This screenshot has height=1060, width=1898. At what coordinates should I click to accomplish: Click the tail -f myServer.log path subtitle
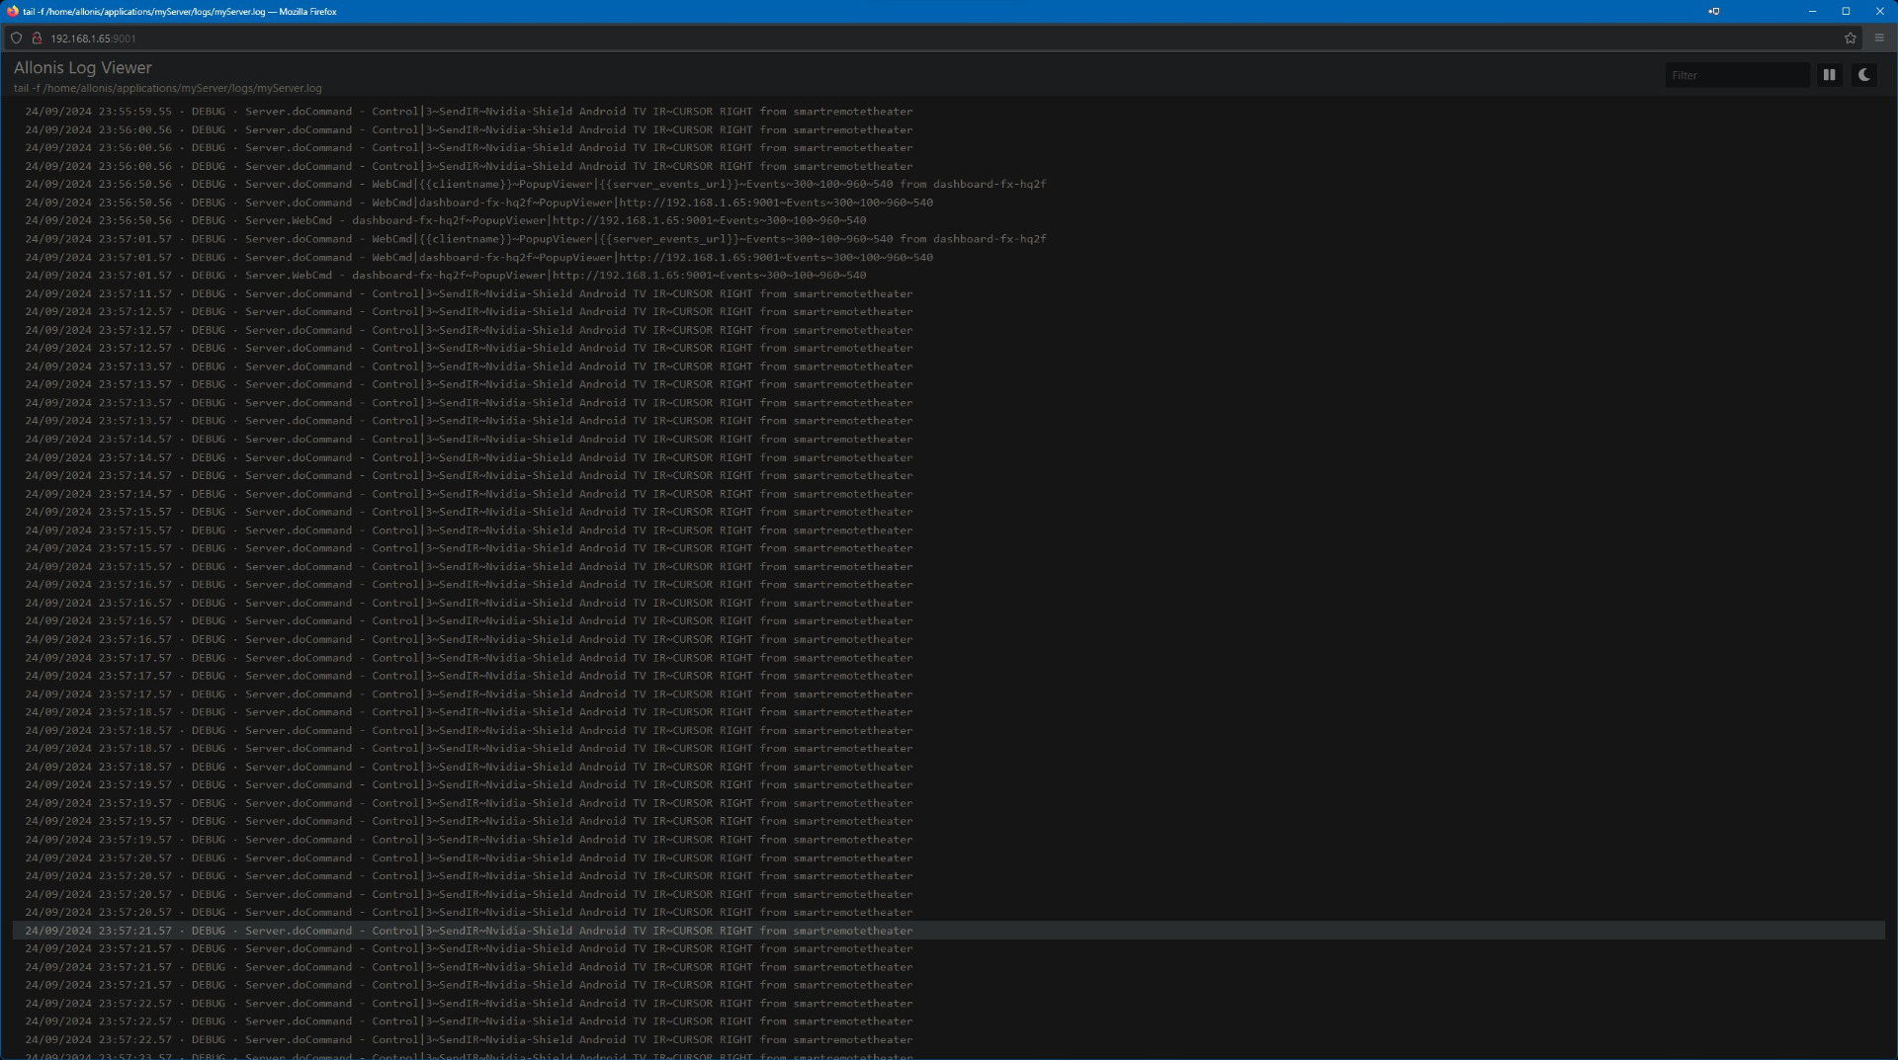(x=167, y=88)
